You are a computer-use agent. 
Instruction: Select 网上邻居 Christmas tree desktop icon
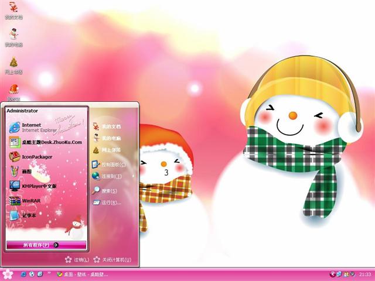(13, 66)
